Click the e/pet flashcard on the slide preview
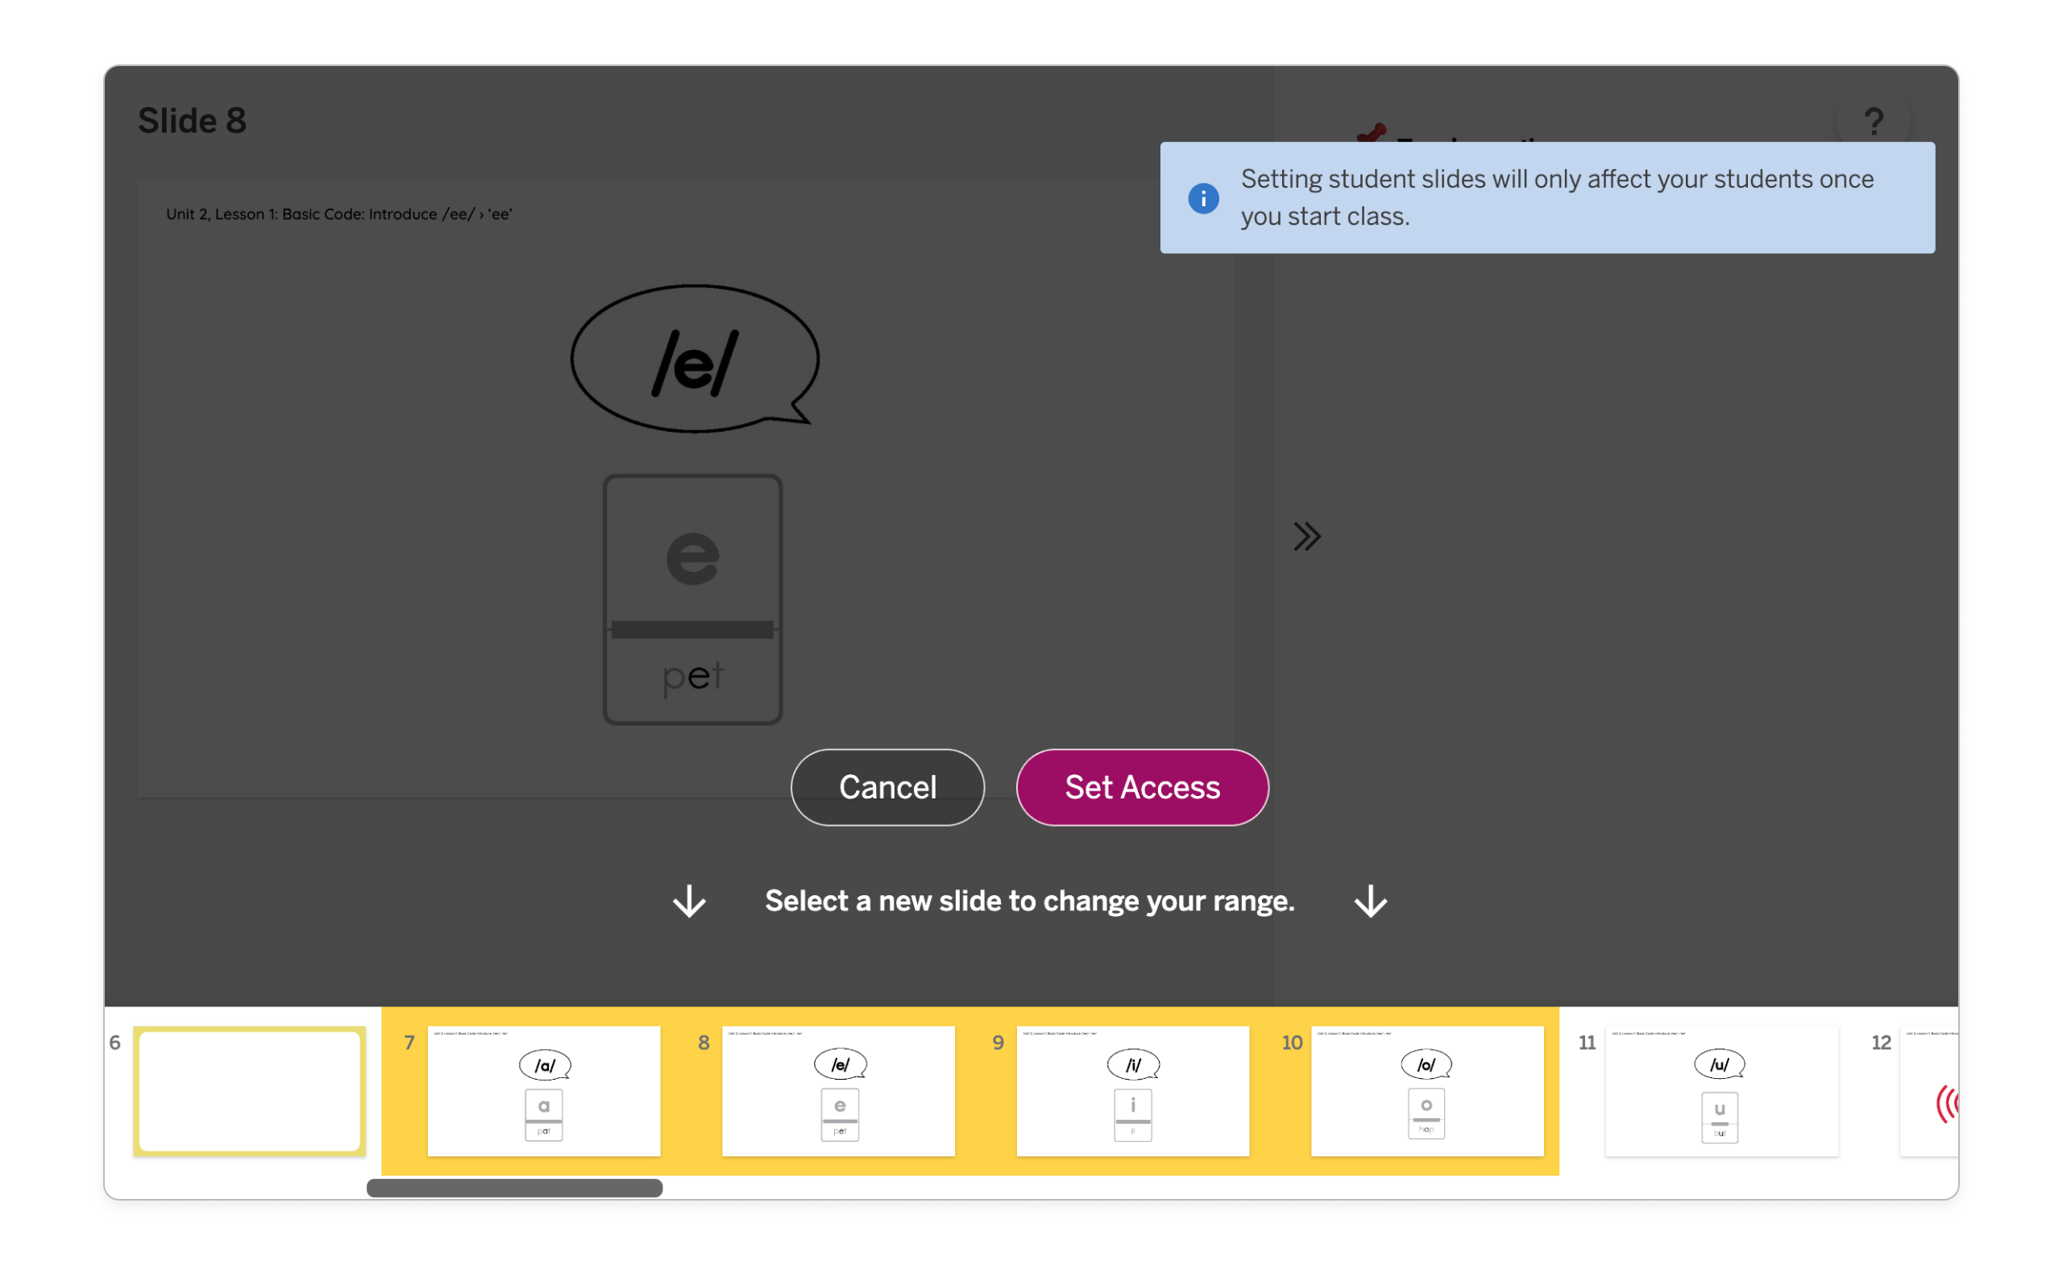The image size is (2063, 1265). [692, 599]
